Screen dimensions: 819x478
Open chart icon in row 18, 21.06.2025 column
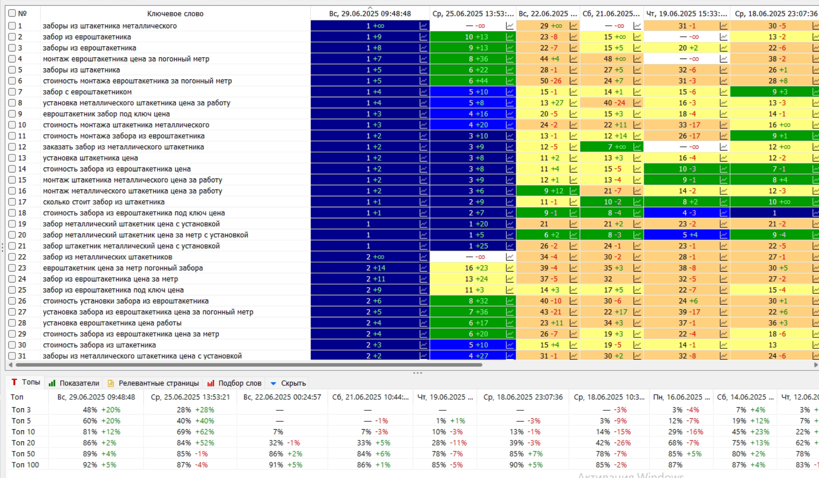[x=637, y=213]
